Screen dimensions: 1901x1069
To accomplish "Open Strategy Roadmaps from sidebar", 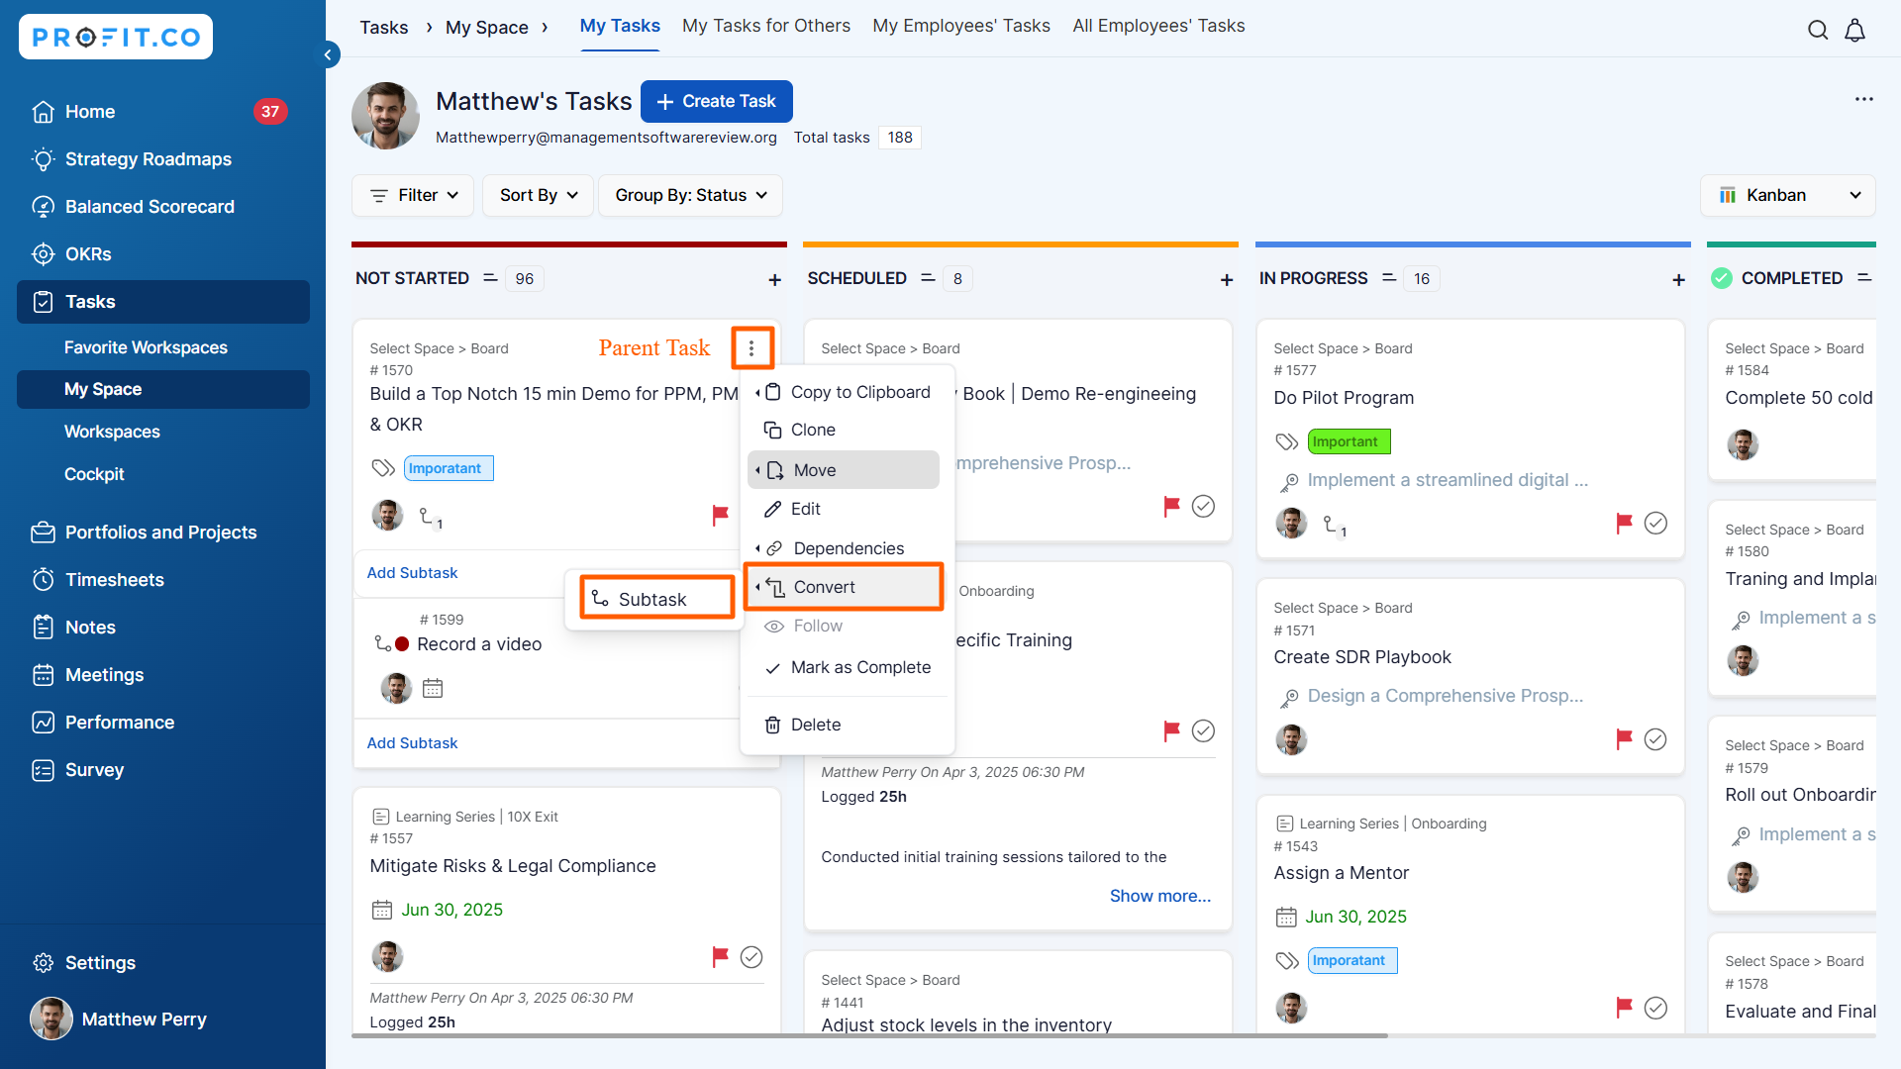I will tap(148, 159).
